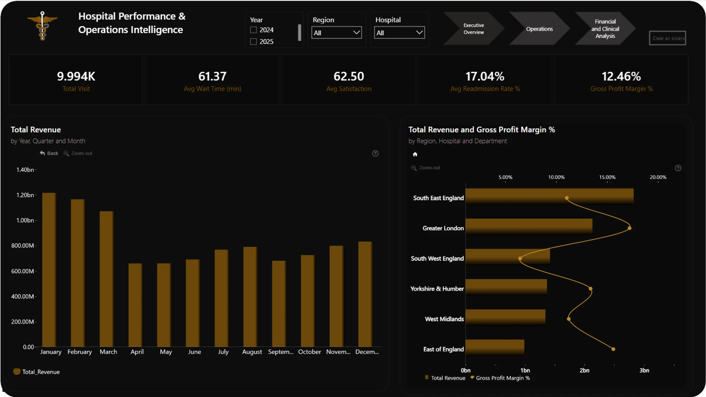Open the help icon on region chart
The height and width of the screenshot is (397, 706).
click(678, 168)
